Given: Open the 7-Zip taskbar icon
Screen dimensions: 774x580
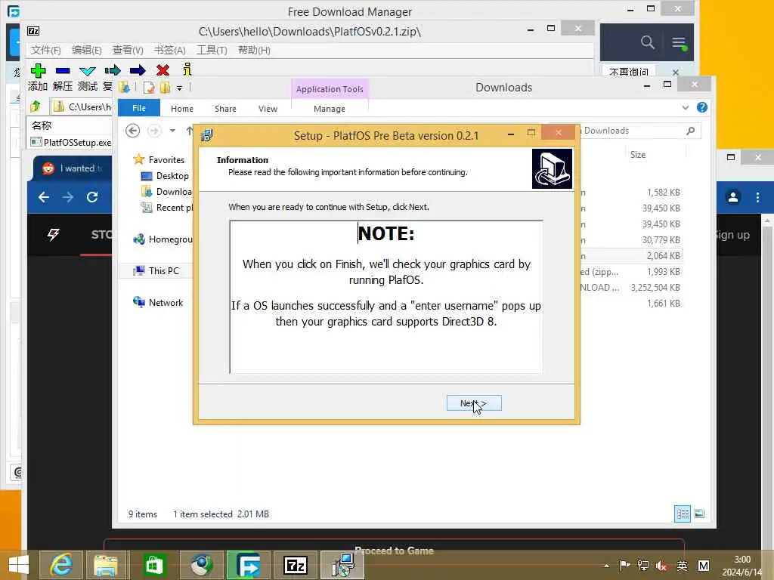Looking at the screenshot, I should [x=296, y=565].
